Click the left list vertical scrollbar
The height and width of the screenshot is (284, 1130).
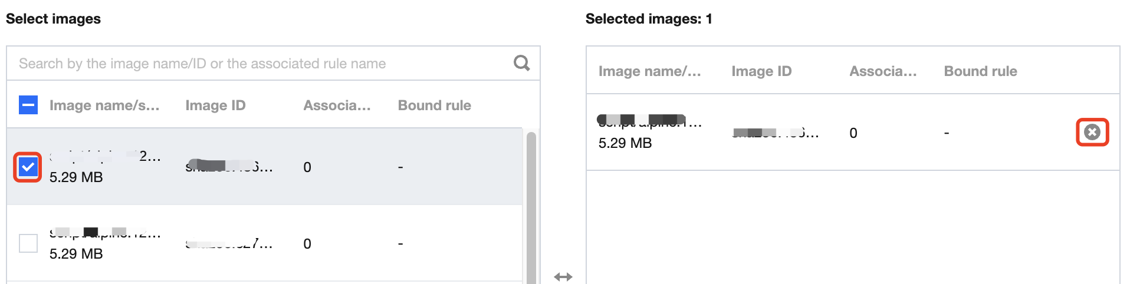(x=531, y=206)
